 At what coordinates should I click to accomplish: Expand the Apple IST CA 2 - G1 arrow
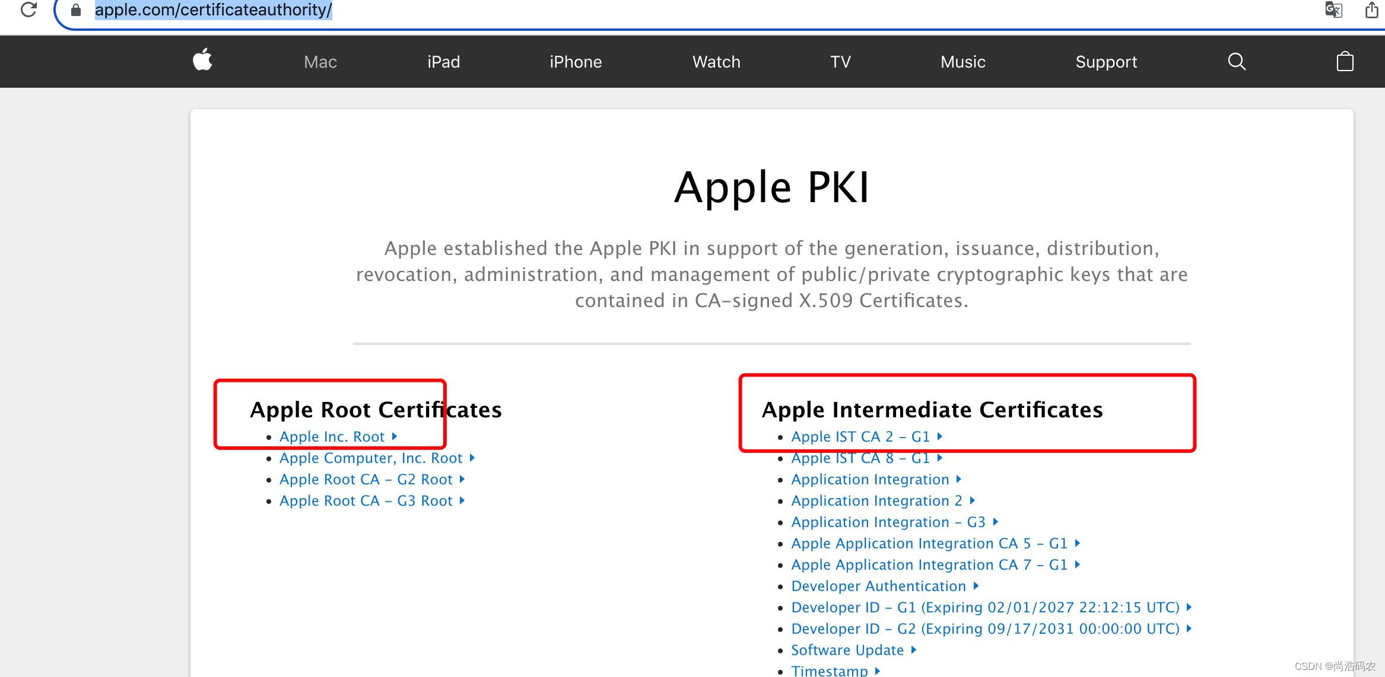pyautogui.click(x=941, y=436)
